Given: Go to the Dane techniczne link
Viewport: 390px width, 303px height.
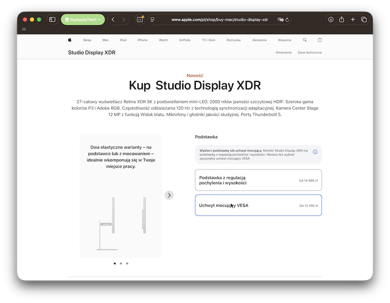Looking at the screenshot, I should point(309,53).
